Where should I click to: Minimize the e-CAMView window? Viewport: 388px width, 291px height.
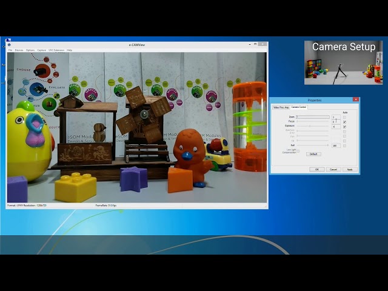pos(250,44)
